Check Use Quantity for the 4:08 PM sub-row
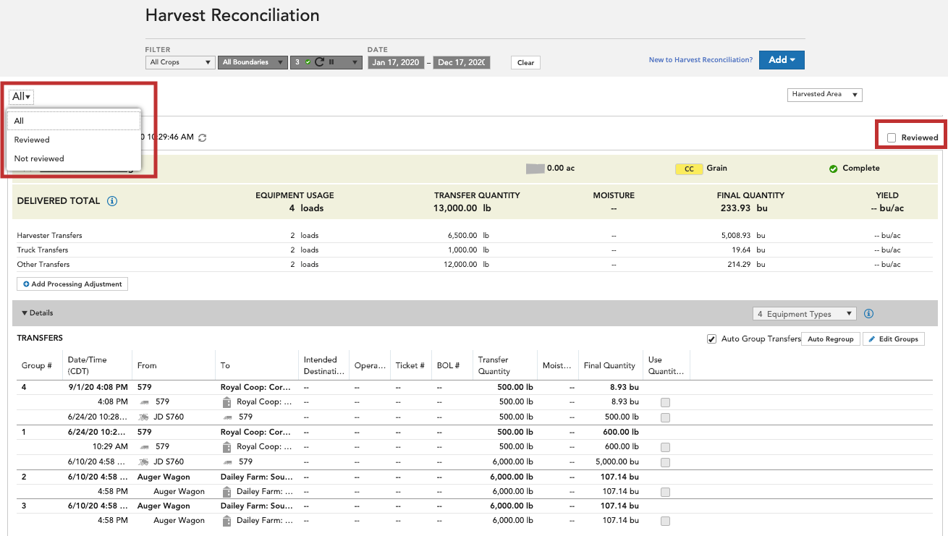The height and width of the screenshot is (536, 948). pyautogui.click(x=665, y=402)
